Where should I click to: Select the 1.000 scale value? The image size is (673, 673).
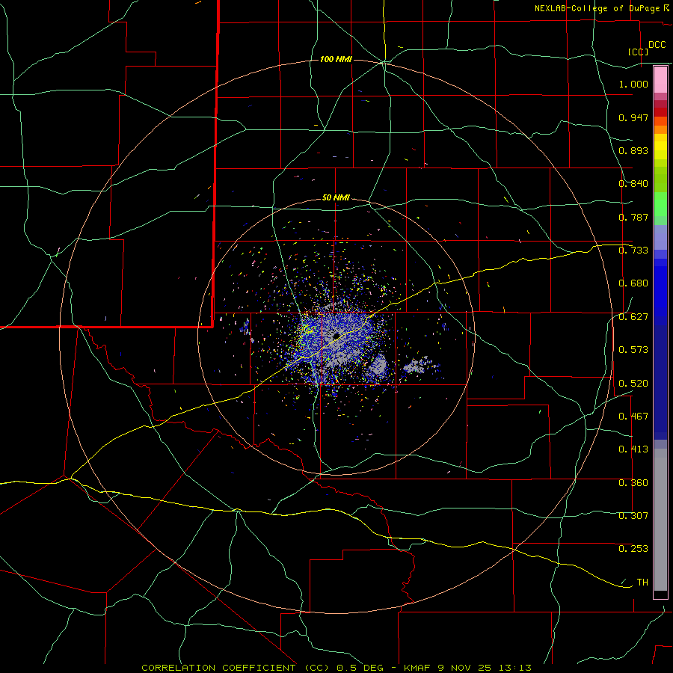click(x=633, y=84)
